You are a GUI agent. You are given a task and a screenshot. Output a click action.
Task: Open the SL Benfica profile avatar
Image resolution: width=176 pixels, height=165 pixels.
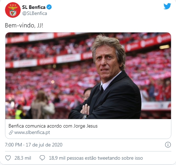(x=13, y=10)
